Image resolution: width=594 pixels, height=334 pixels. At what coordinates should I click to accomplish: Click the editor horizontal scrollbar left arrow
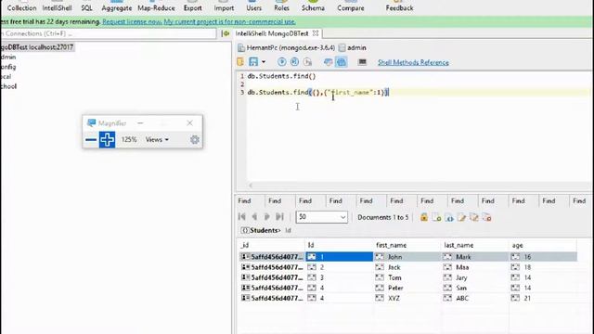point(251,186)
